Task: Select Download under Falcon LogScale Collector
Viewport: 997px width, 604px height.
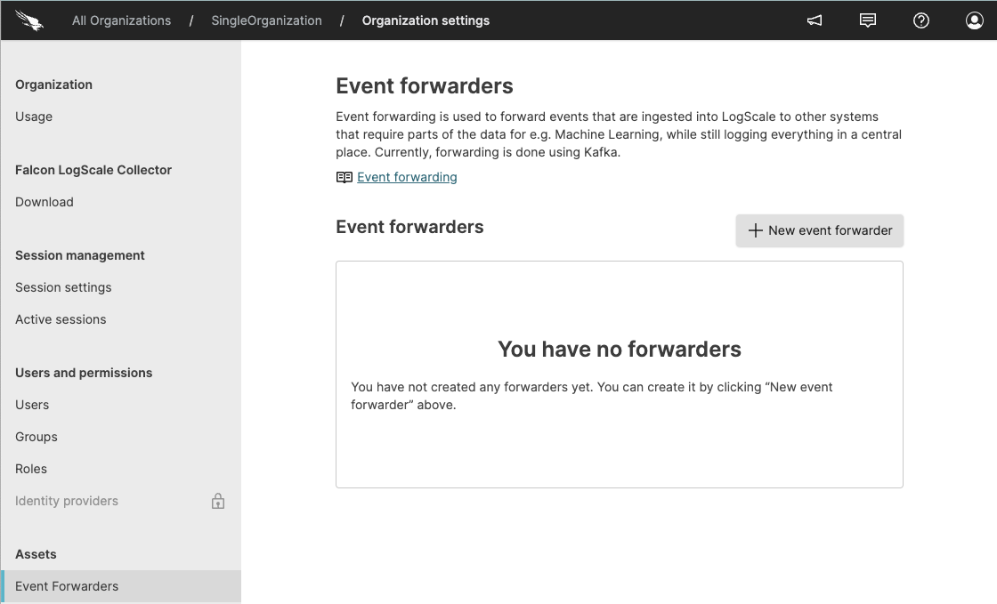Action: point(44,202)
